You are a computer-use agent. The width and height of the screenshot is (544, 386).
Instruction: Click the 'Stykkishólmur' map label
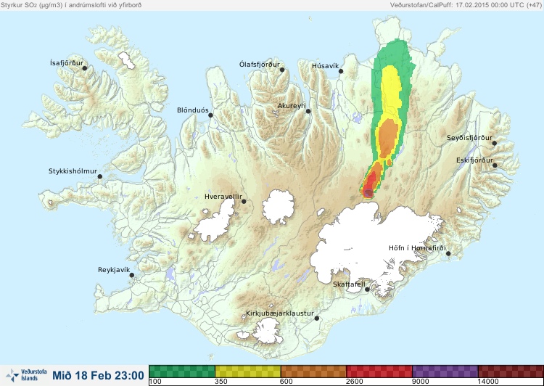(73, 171)
